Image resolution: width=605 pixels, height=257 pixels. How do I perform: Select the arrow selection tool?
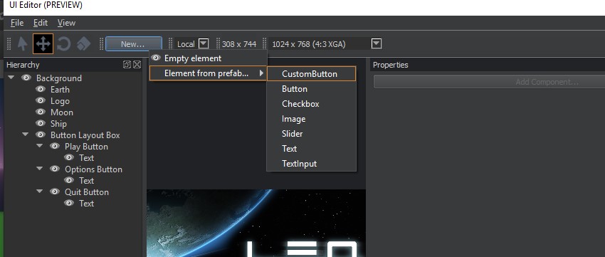coord(22,43)
